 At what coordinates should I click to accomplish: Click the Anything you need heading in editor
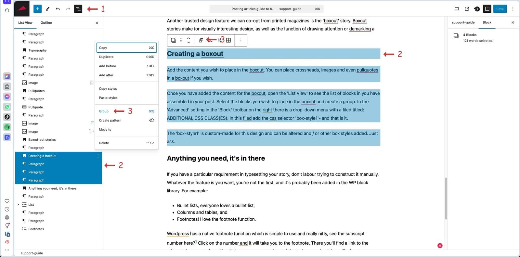click(216, 158)
